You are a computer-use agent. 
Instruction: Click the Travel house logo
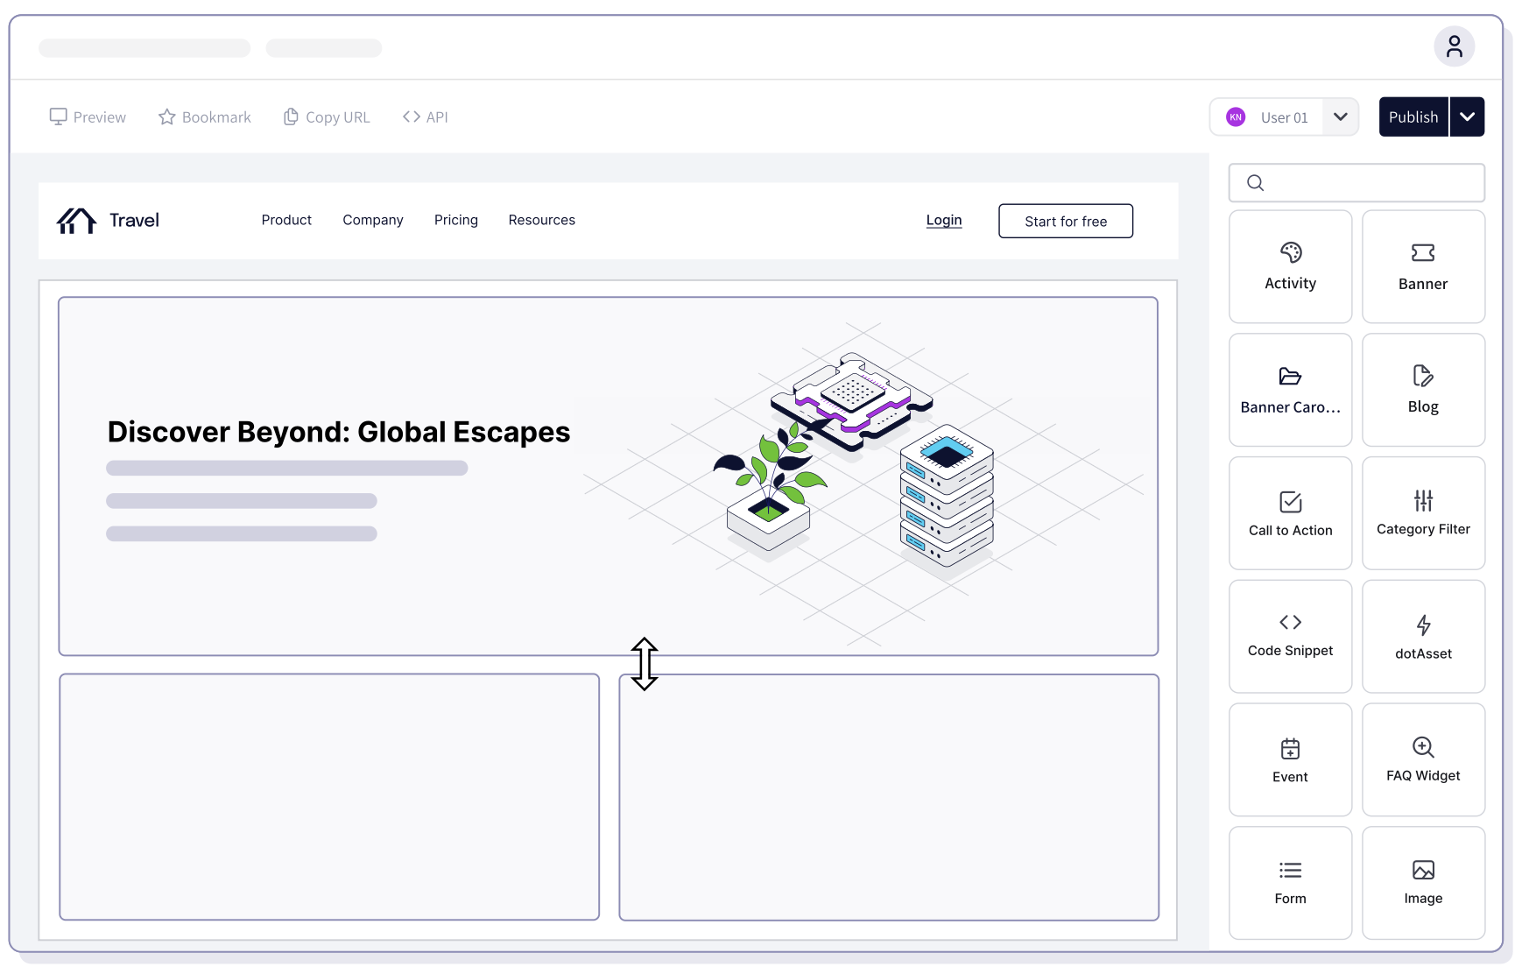[x=76, y=221]
